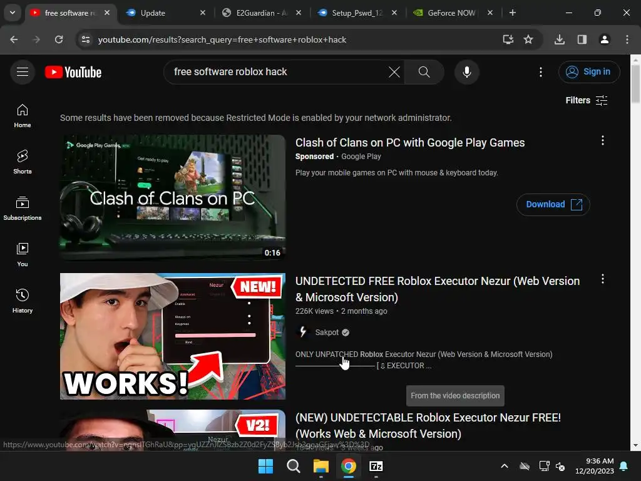Toggle Chrome side panel icon
641x481 pixels.
582,39
